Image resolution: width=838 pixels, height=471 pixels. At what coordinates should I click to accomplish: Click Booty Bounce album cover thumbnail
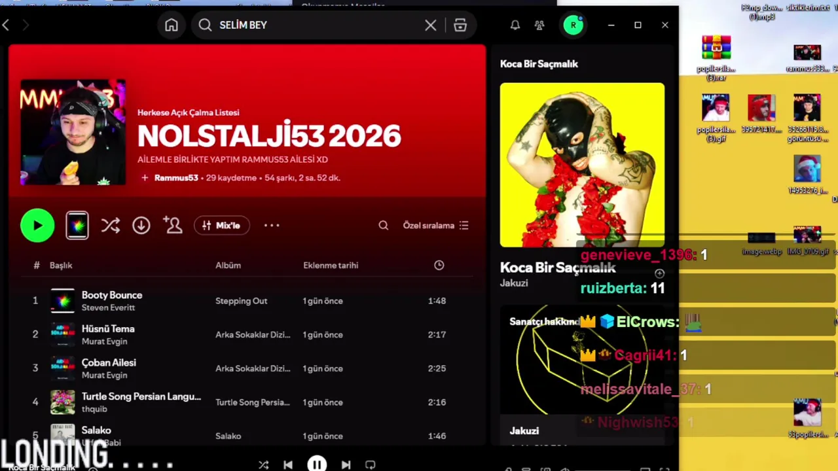(x=63, y=301)
